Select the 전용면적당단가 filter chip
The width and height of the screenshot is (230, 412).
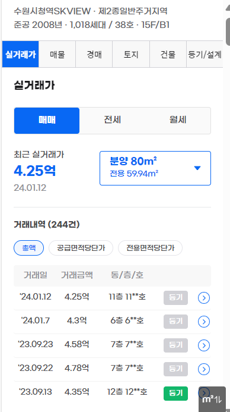tap(150, 248)
